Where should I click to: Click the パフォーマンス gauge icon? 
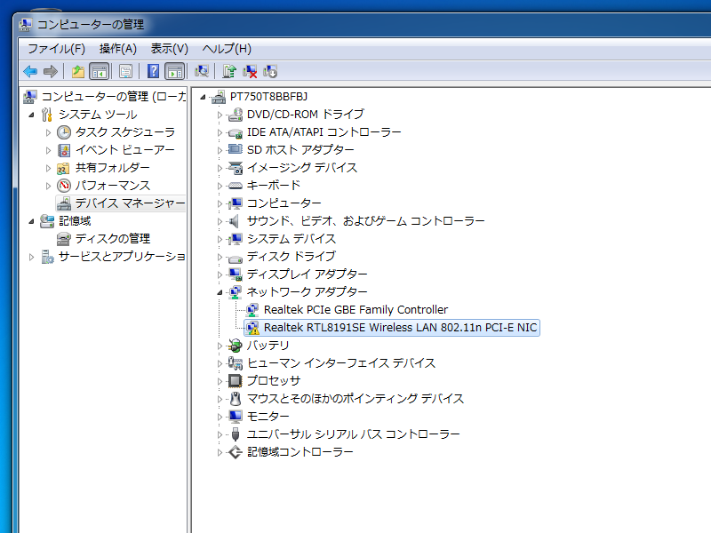[x=64, y=186]
